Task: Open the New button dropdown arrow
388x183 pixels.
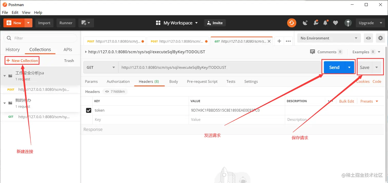Action: click(x=28, y=23)
